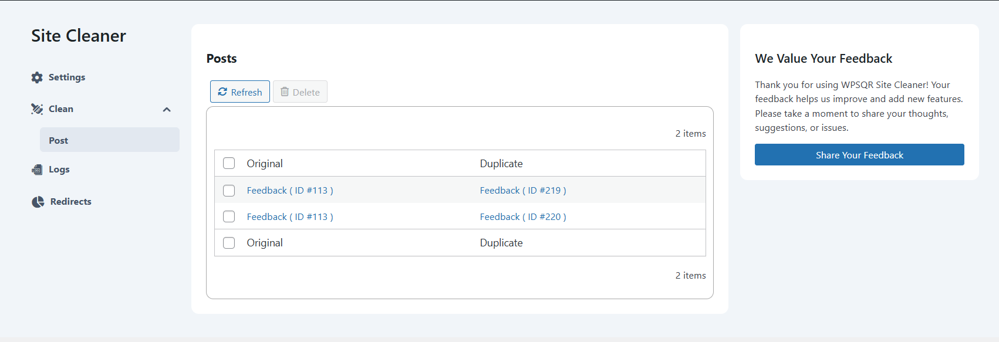Image resolution: width=999 pixels, height=342 pixels.
Task: Click the Settings gear icon
Action: tap(37, 77)
